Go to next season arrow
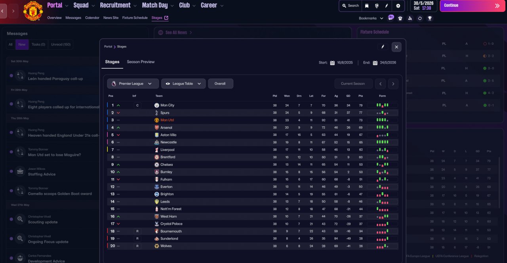The height and width of the screenshot is (263, 507). (x=393, y=84)
